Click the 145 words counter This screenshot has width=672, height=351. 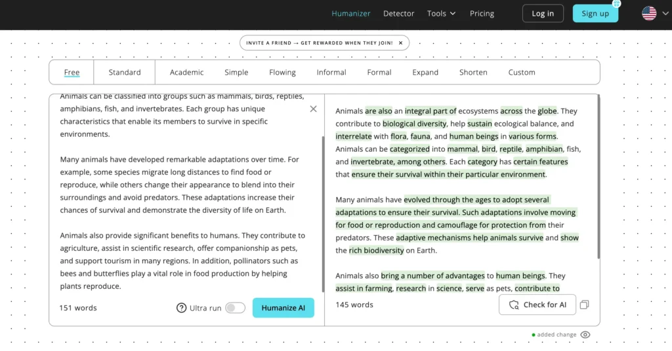click(x=354, y=305)
